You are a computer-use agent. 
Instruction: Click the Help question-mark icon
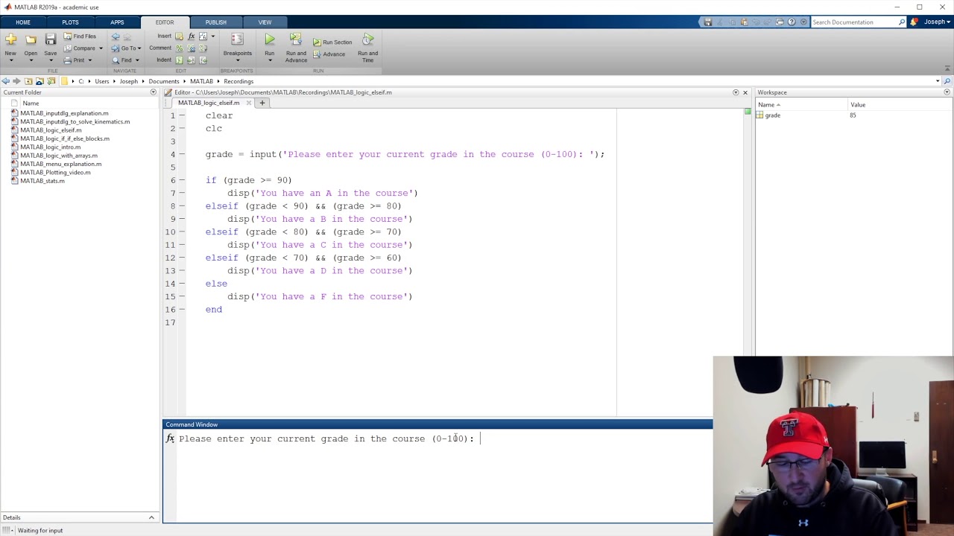792,22
